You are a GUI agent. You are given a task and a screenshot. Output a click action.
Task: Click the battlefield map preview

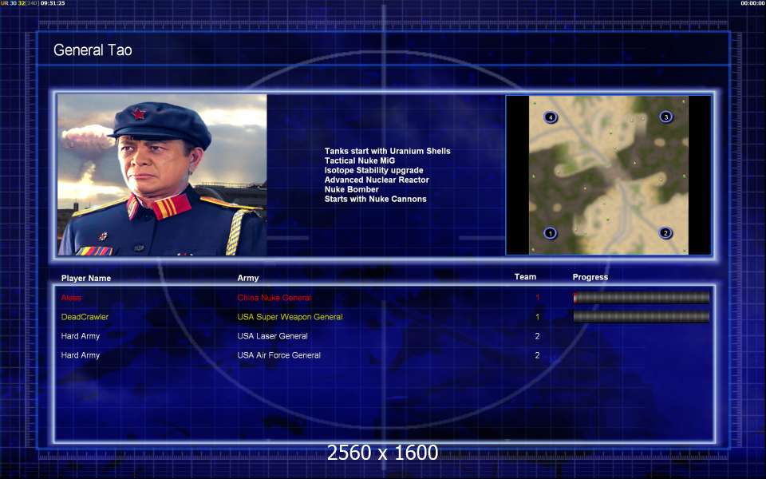(608, 175)
